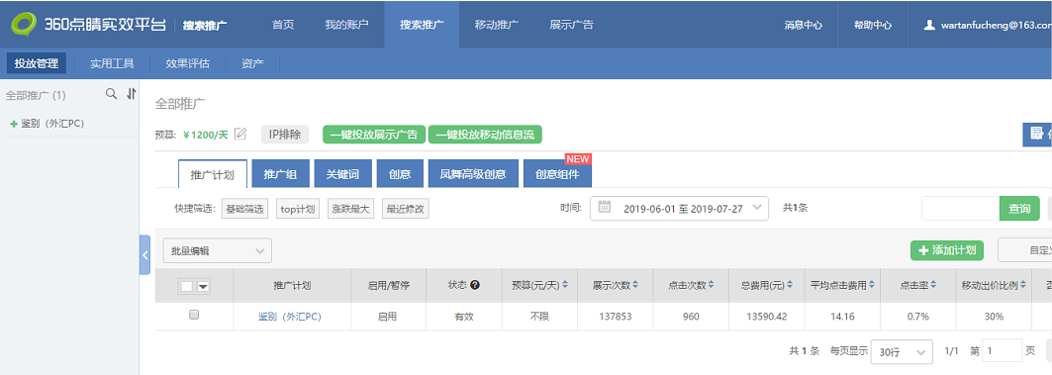1052x375 pixels.
Task: Switch to the 创意组件 tab
Action: tap(557, 175)
